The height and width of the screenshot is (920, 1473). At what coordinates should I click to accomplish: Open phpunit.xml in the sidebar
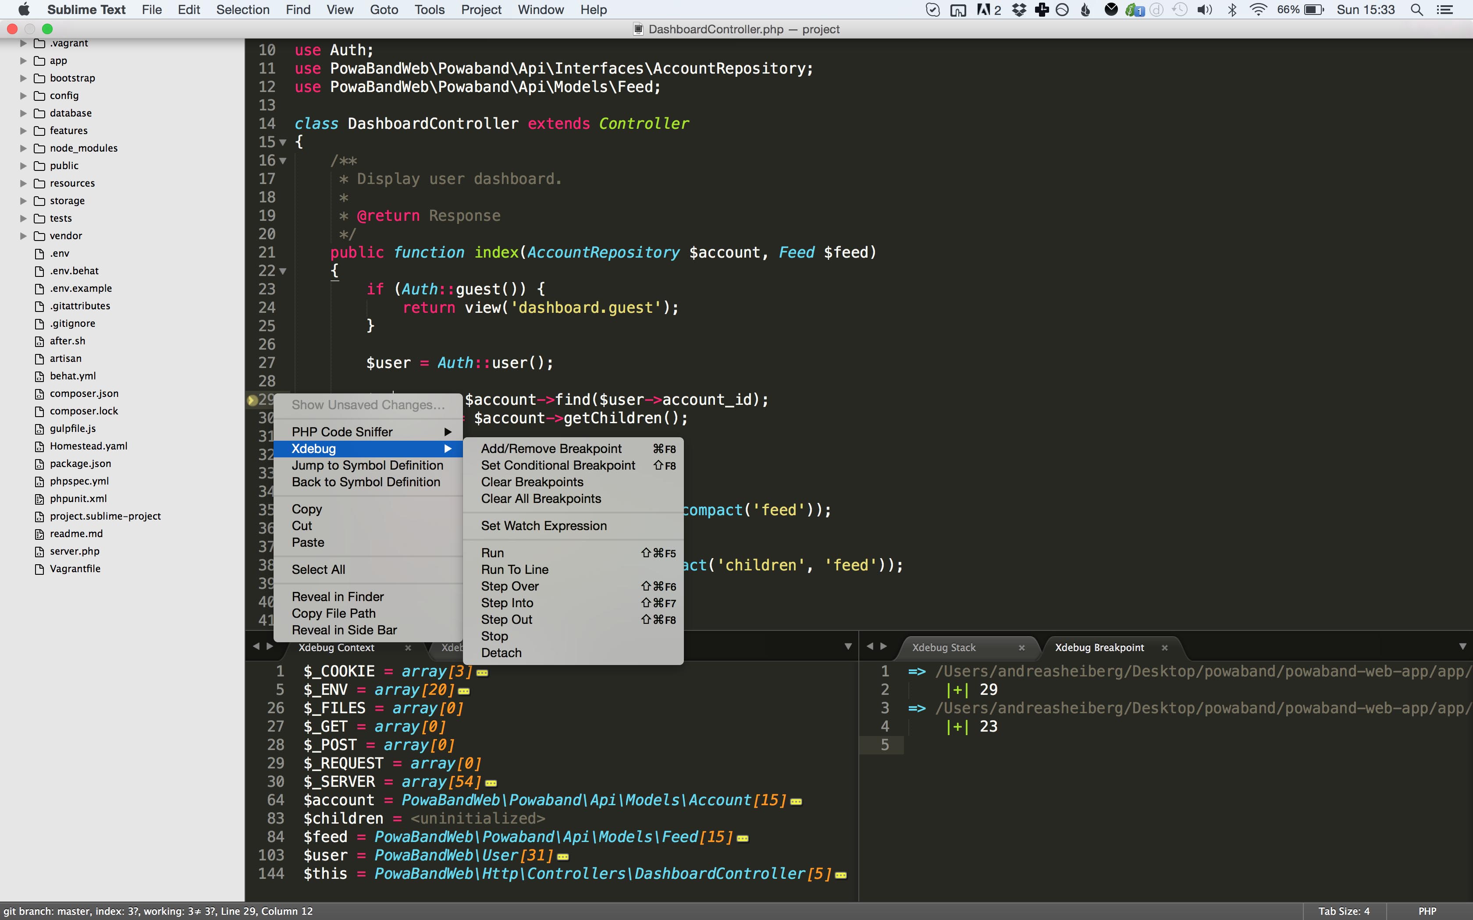[x=78, y=499]
